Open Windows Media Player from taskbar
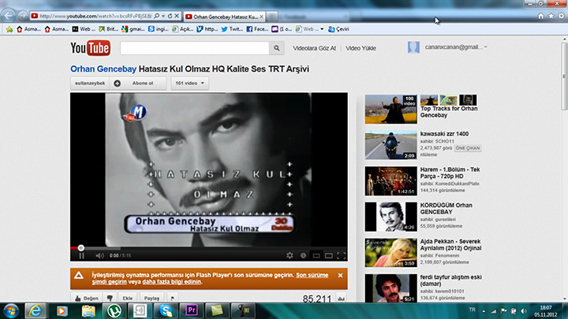This screenshot has width=568, height=319. coord(62,310)
